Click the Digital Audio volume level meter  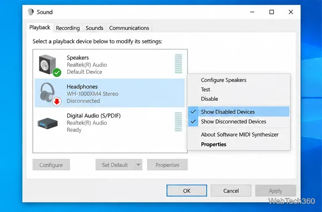coord(178,122)
